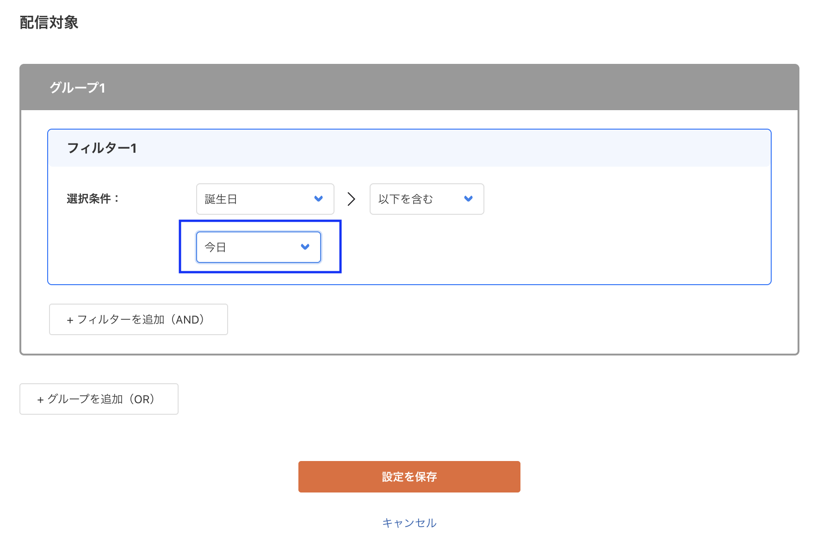Open the 今日 value dropdown
Viewport: 817px width, 536px height.
[258, 247]
